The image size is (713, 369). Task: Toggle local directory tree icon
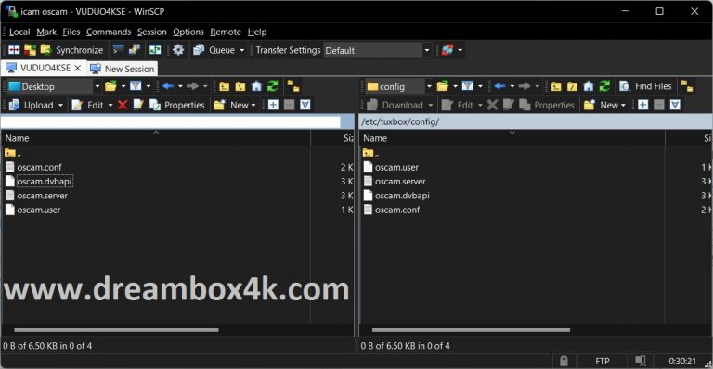[293, 86]
